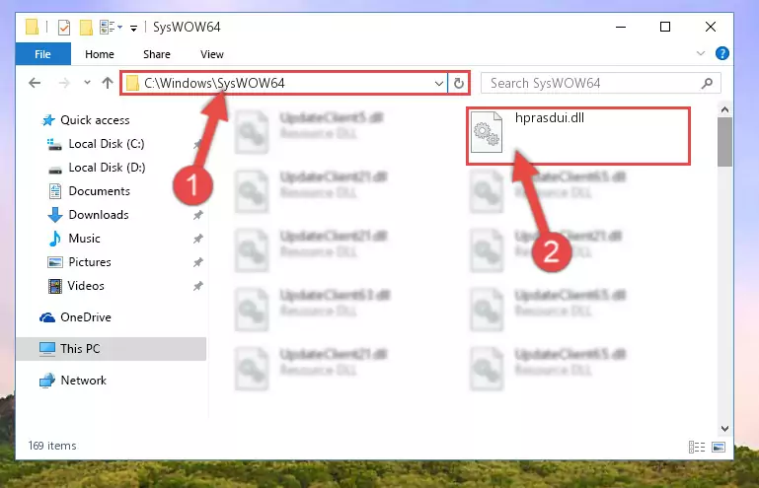The width and height of the screenshot is (759, 488).
Task: Open the Customize Quick Access Toolbar arrow
Action: (x=133, y=28)
